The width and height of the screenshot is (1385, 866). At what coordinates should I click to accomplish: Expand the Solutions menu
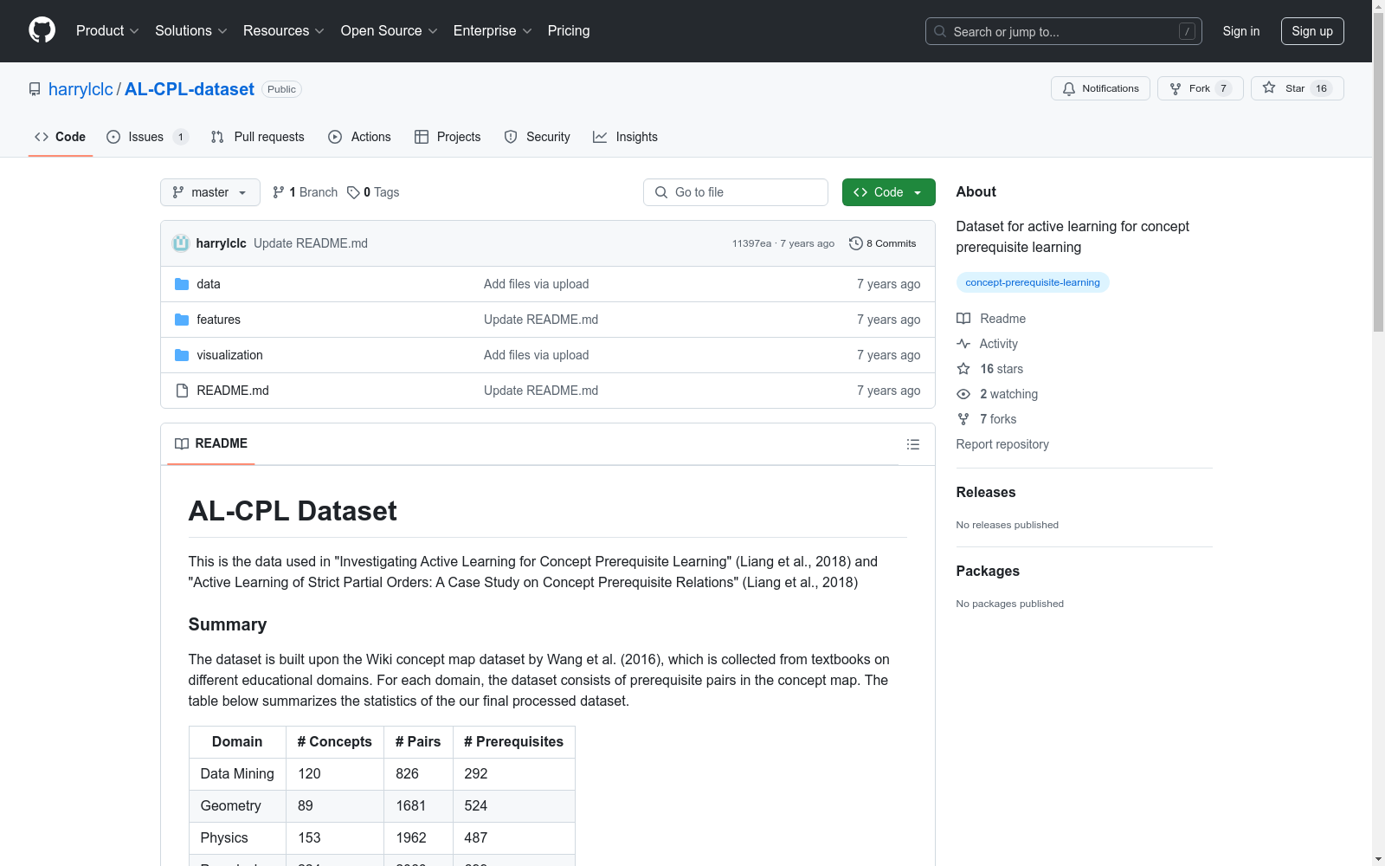click(x=191, y=30)
